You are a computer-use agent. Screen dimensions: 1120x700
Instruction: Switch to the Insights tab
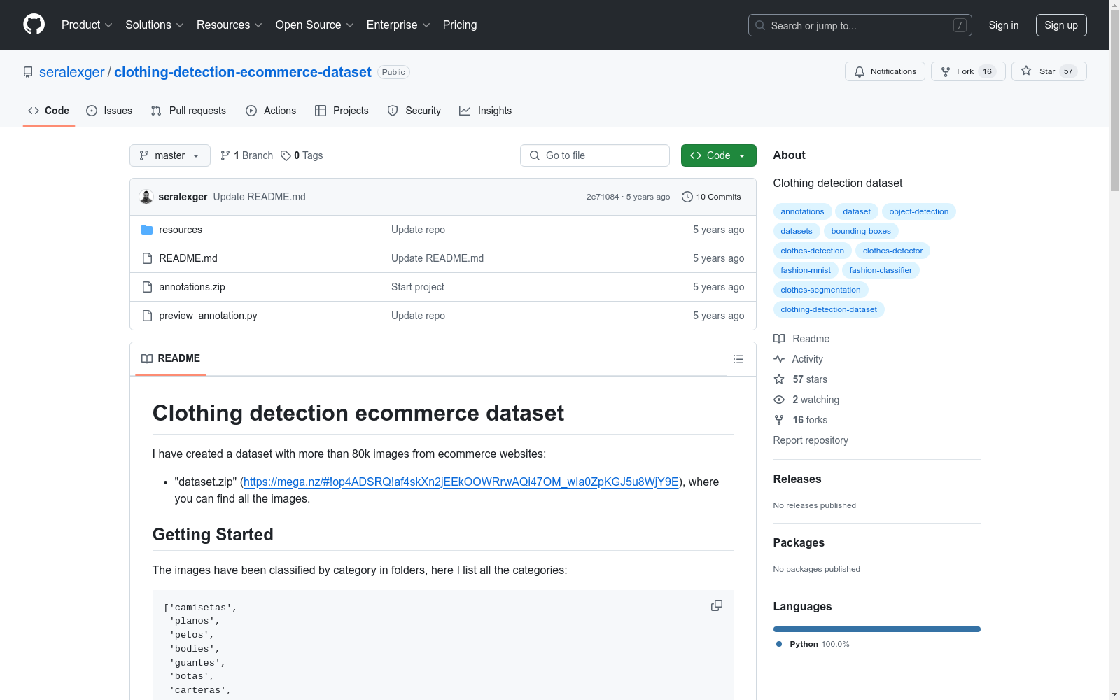(x=485, y=111)
